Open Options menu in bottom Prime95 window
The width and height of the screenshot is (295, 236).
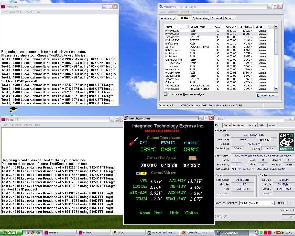[28, 125]
